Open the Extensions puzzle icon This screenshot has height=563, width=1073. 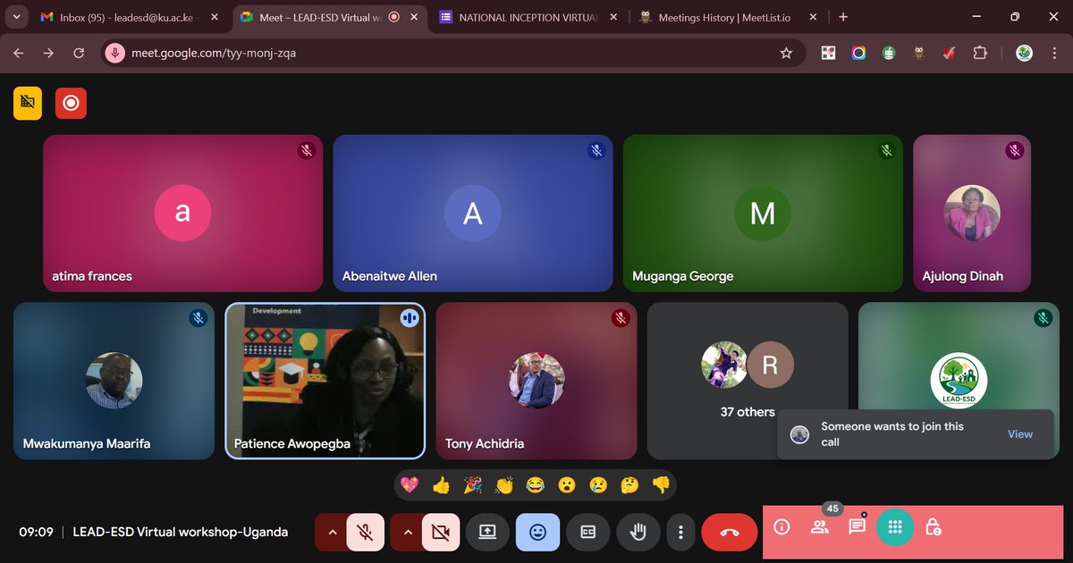pyautogui.click(x=980, y=53)
